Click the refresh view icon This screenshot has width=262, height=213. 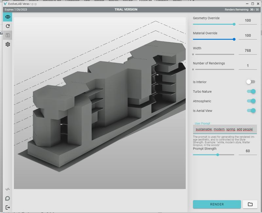click(8, 26)
